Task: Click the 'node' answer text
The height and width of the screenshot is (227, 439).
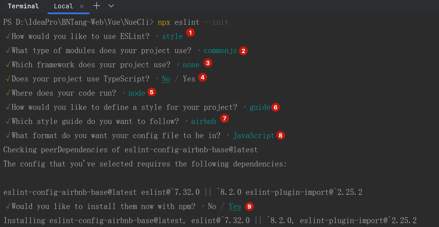Action: tap(137, 93)
